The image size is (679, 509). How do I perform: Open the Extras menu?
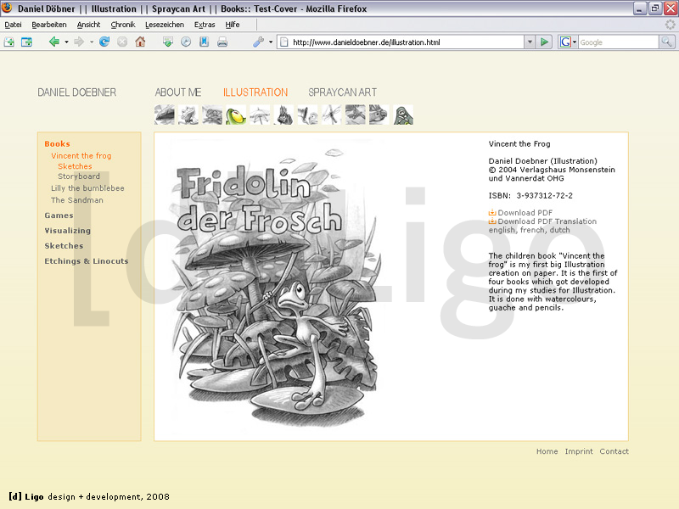tap(205, 25)
